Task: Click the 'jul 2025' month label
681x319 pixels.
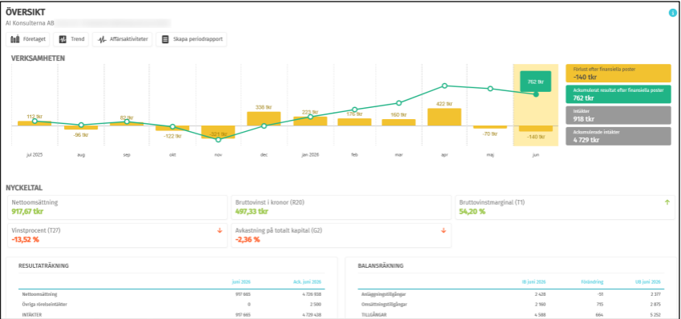Action: (34, 155)
